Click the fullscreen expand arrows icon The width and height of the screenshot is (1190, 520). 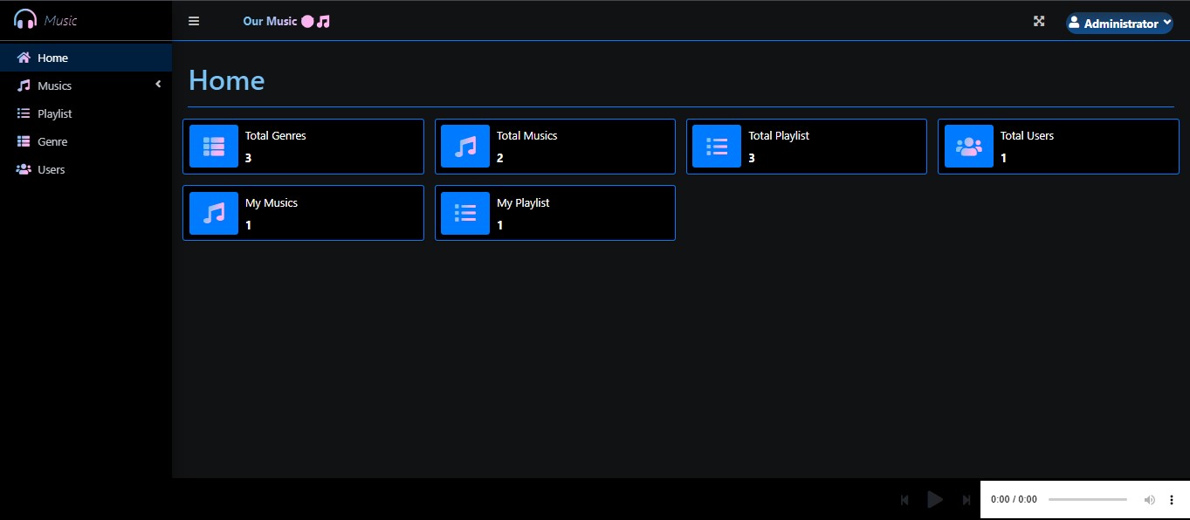point(1039,21)
